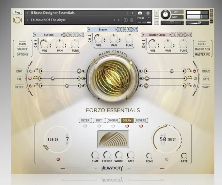
Task: Toggle the SPACE macro power button
Action: click(194, 86)
